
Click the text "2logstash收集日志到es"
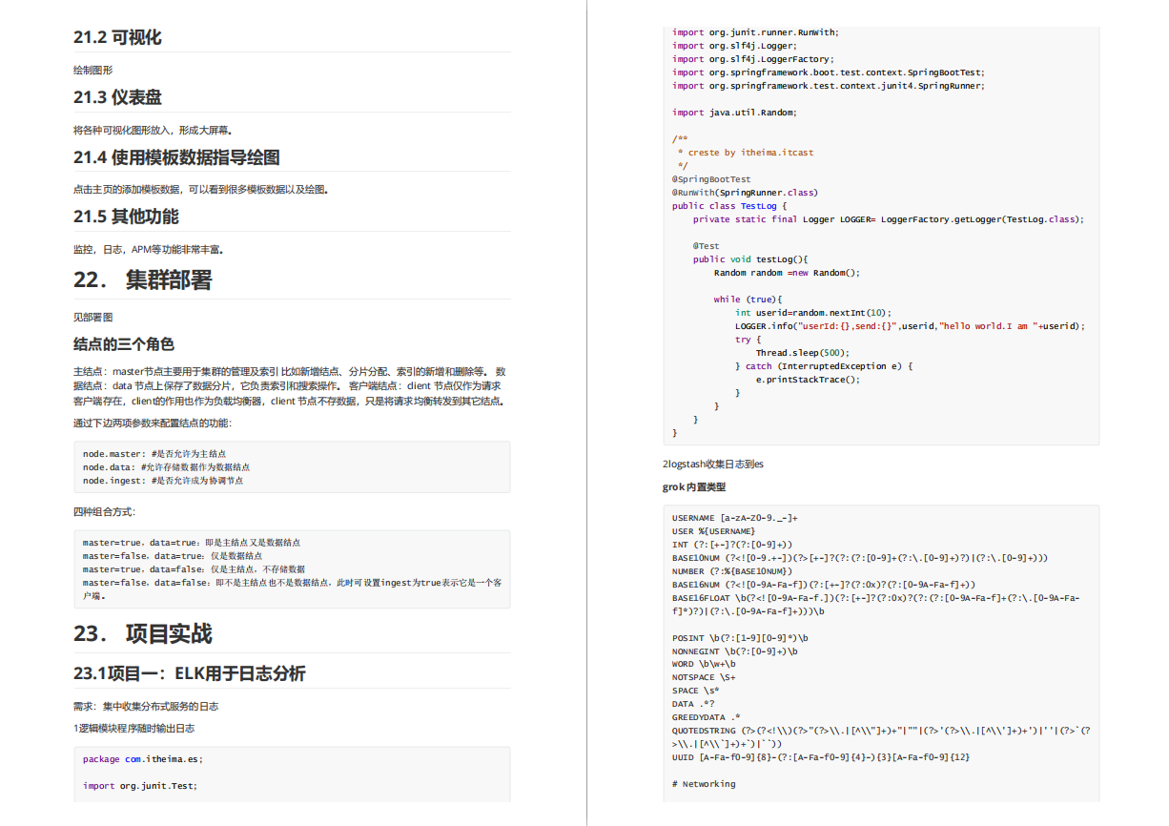[713, 465]
